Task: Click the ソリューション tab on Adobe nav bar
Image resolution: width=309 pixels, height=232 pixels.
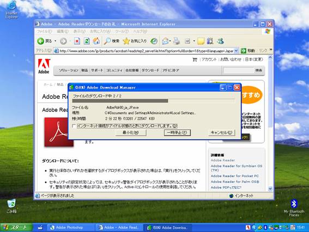Action: (68, 70)
